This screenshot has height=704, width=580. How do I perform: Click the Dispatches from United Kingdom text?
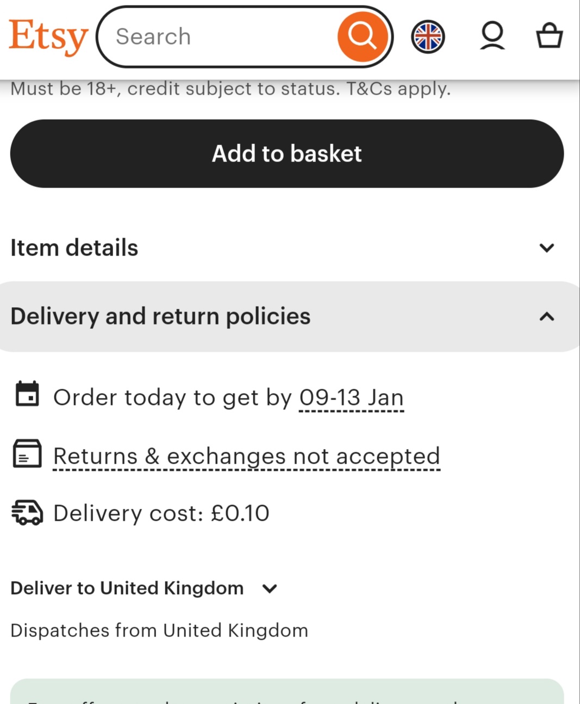click(x=159, y=631)
